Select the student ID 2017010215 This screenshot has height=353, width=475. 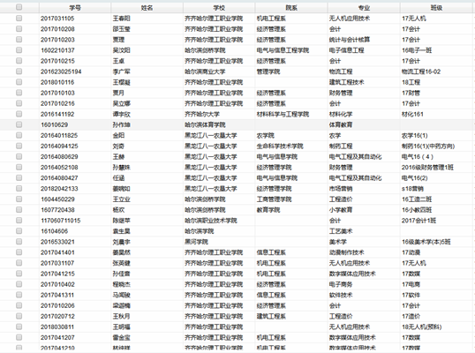[x=57, y=61]
